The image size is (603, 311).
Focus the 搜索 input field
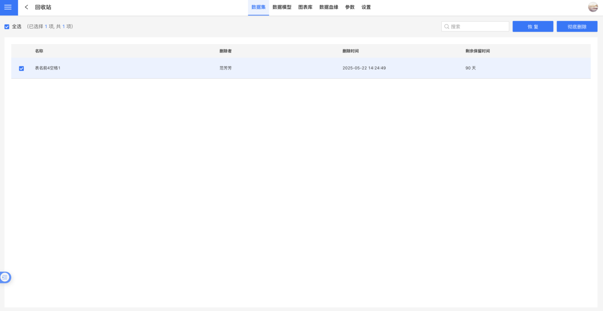click(x=478, y=26)
